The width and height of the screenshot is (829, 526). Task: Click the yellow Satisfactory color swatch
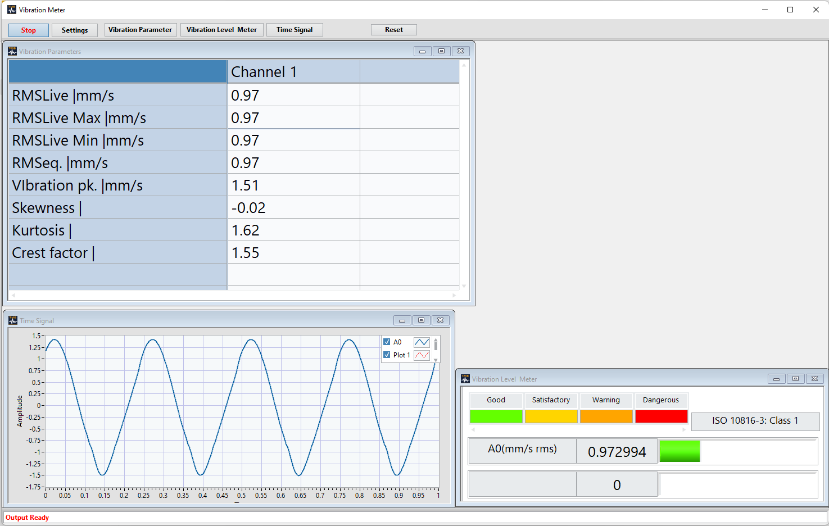(551, 416)
